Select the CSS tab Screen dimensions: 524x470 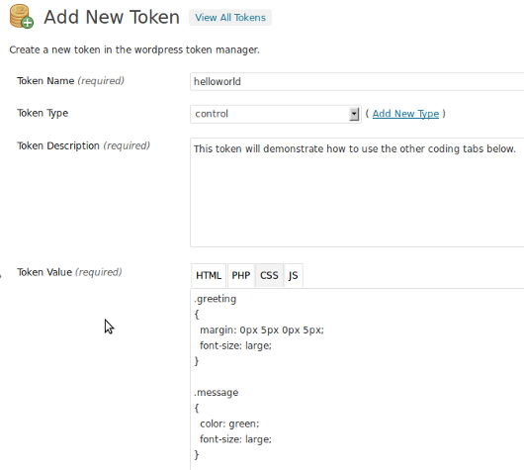[x=269, y=275]
